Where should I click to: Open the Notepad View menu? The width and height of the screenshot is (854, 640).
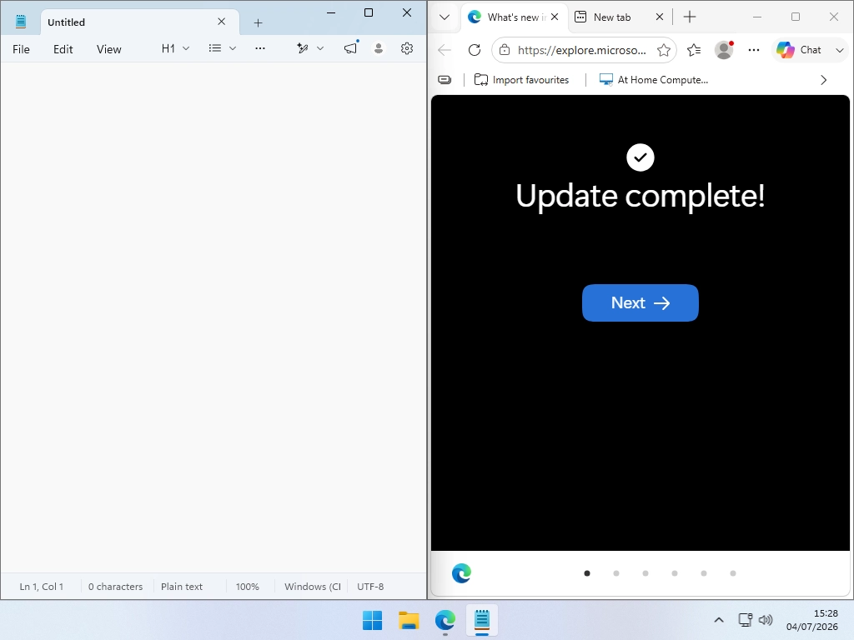pyautogui.click(x=109, y=49)
